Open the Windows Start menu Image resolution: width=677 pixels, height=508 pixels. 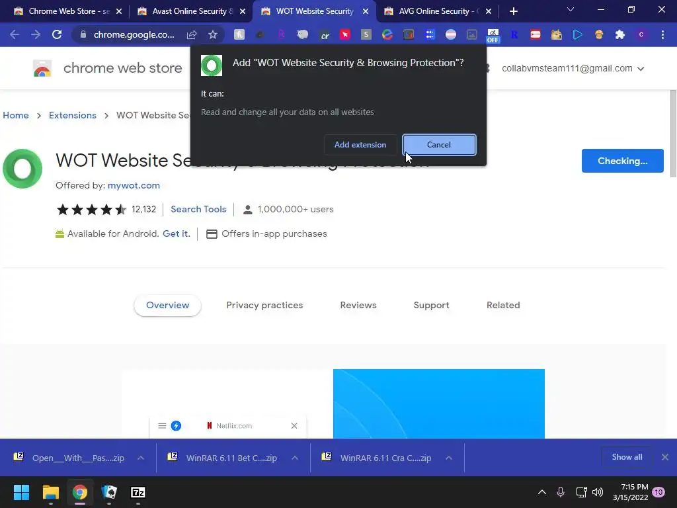tap(21, 492)
